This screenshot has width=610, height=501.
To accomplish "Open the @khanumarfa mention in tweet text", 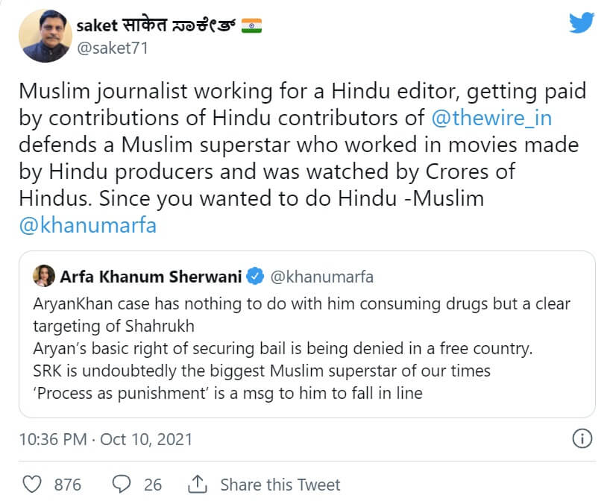I will (x=87, y=226).
